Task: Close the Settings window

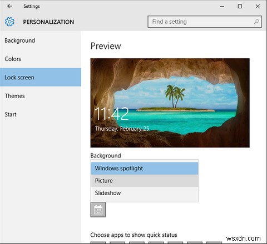Action: pos(258,7)
